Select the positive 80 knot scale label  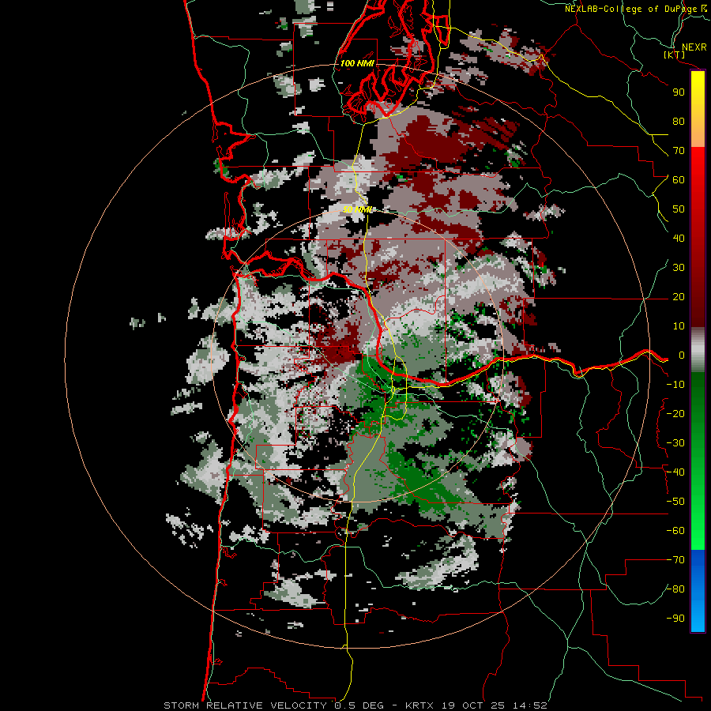tap(679, 122)
